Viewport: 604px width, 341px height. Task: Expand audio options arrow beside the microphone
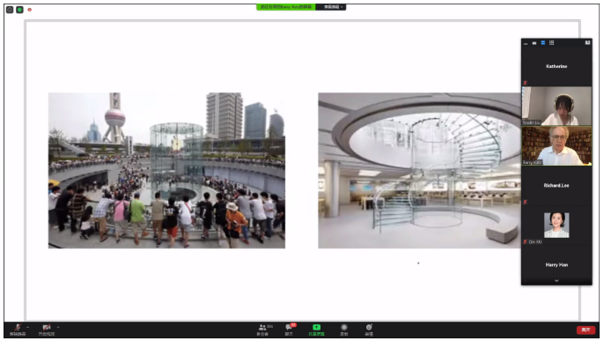coord(28,327)
